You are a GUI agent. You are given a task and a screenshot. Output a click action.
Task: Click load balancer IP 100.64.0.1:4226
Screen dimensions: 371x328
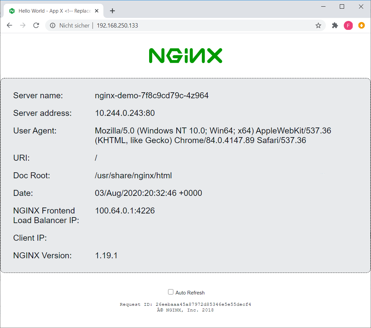[x=125, y=210]
